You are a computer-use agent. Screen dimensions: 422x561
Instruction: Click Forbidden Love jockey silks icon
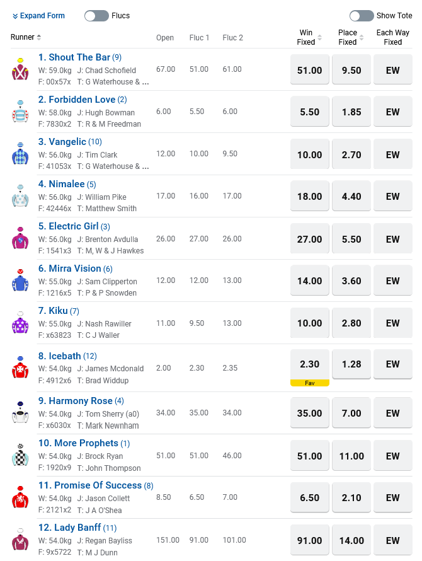(20, 112)
